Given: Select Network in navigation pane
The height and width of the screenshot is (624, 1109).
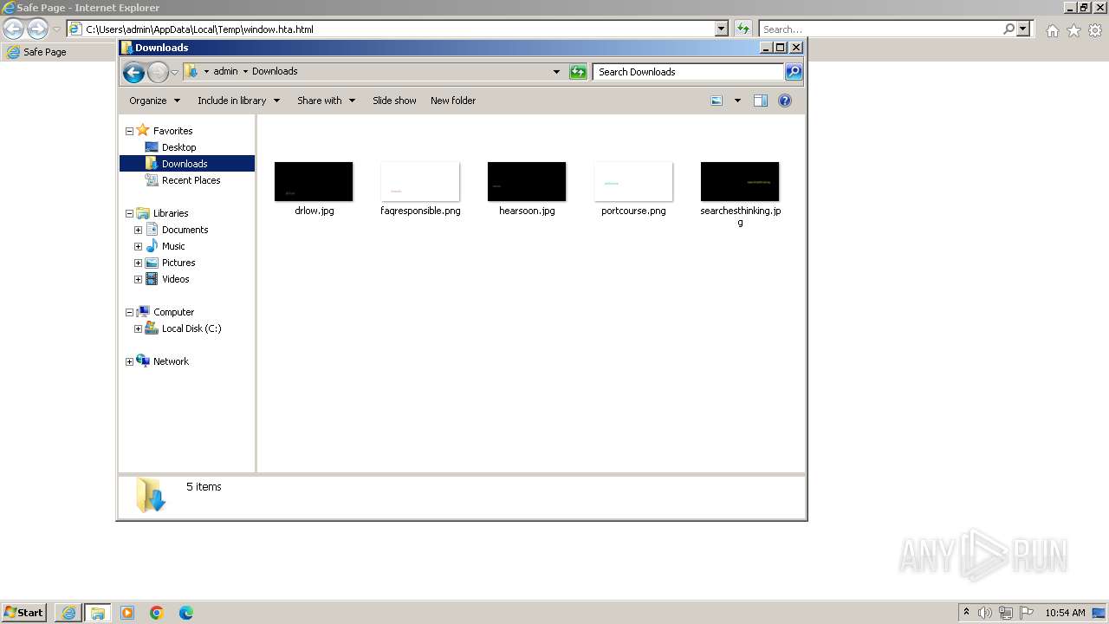Looking at the screenshot, I should (x=171, y=361).
